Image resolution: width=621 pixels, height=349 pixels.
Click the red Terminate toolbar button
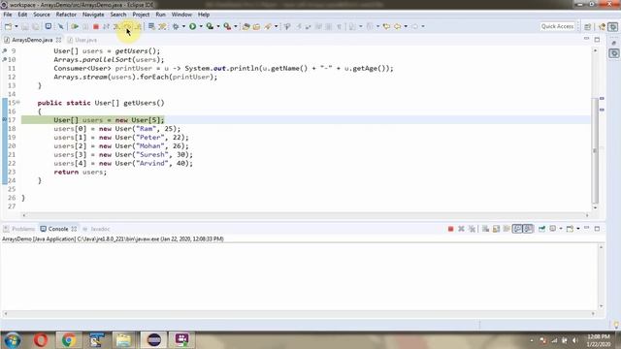point(96,26)
